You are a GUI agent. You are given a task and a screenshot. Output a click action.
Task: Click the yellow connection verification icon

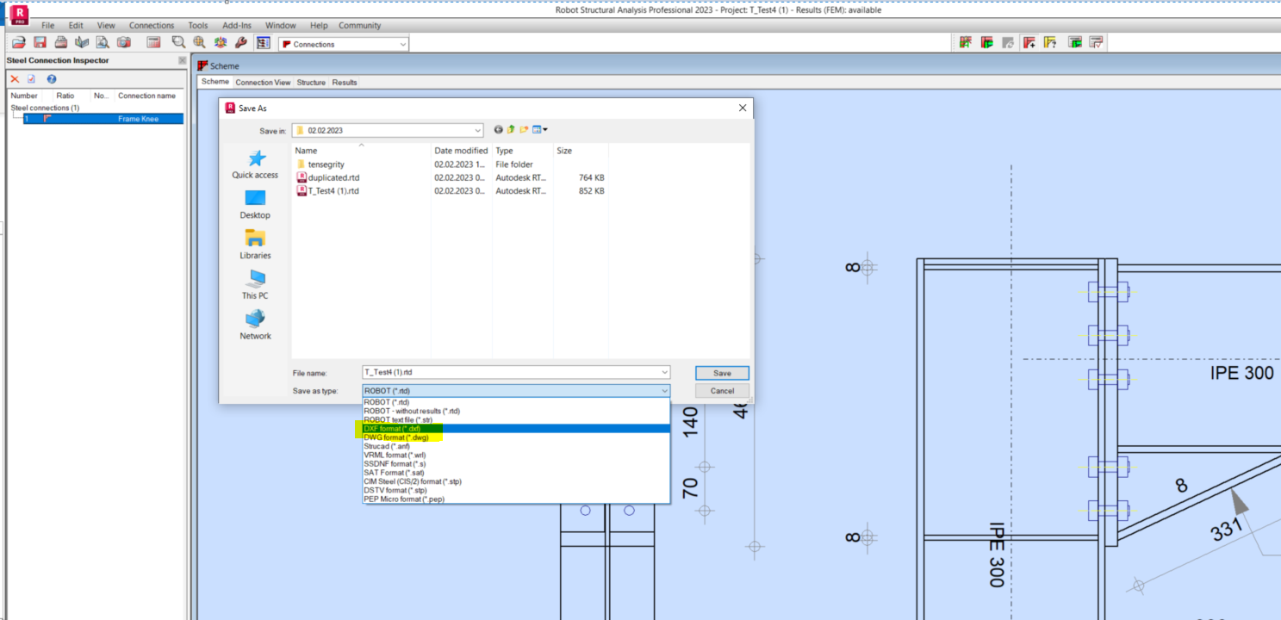point(1050,41)
